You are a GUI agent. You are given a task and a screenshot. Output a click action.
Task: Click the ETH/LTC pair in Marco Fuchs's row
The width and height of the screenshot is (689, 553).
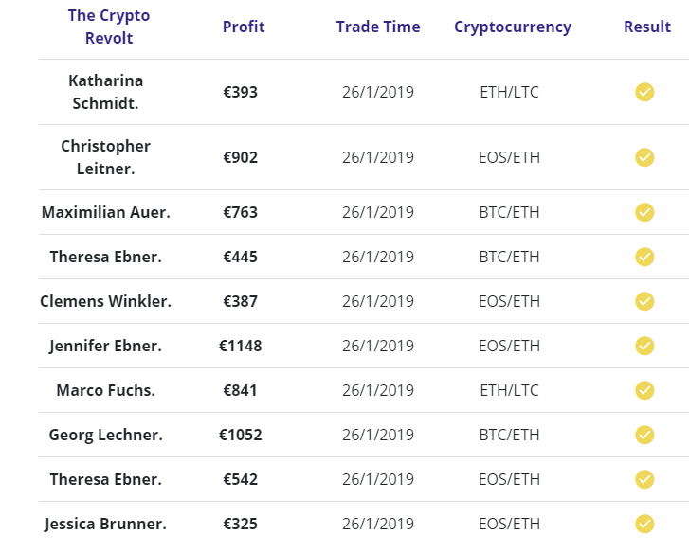tap(510, 390)
